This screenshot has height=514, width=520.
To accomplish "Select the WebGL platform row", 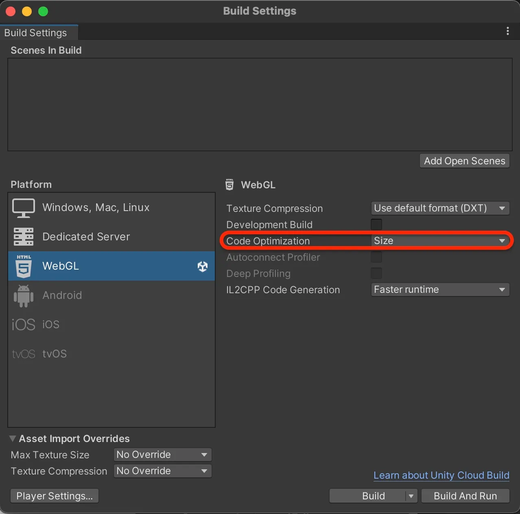I will [x=111, y=266].
